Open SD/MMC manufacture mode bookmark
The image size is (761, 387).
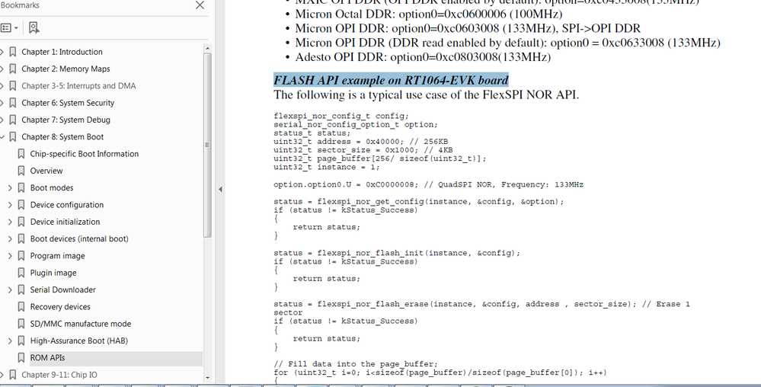(x=81, y=324)
